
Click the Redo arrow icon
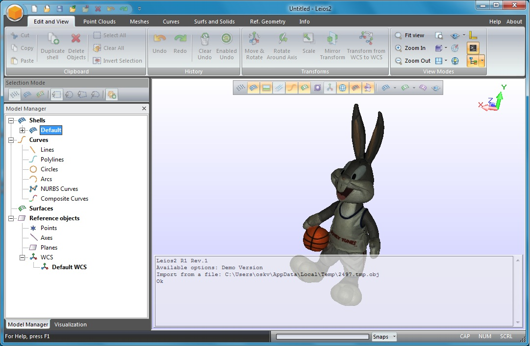tap(180, 39)
